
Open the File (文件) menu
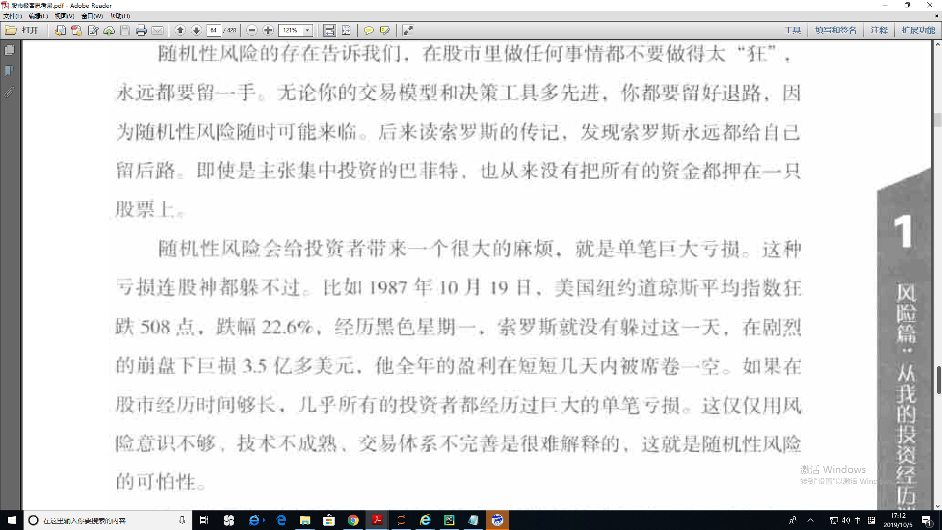coord(12,16)
